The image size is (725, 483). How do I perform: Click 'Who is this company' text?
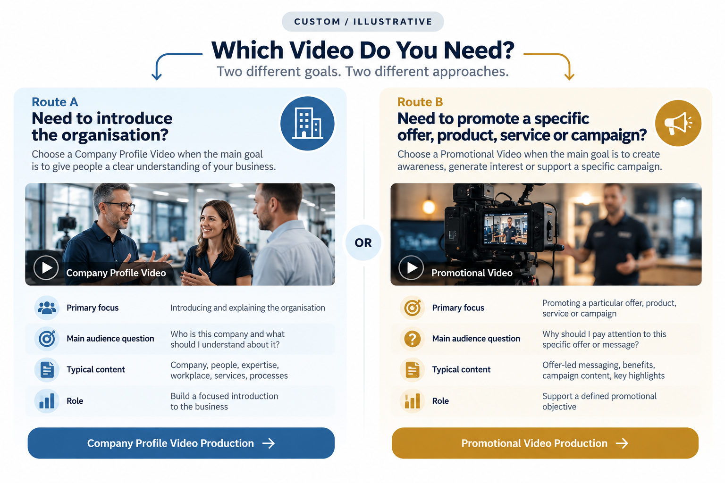point(228,339)
